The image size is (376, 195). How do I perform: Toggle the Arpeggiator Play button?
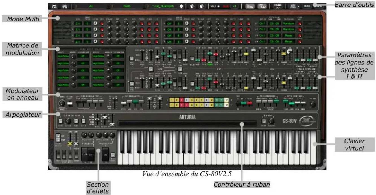[x=76, y=121]
